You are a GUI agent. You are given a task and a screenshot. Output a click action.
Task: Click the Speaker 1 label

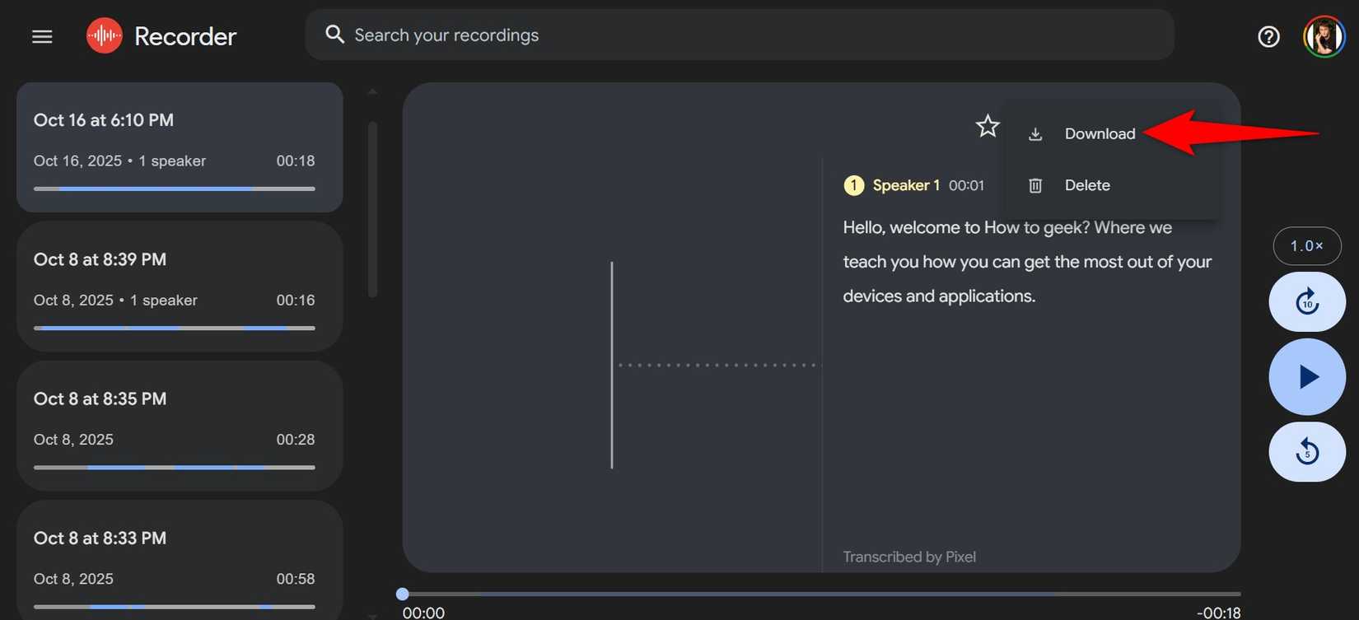click(905, 185)
